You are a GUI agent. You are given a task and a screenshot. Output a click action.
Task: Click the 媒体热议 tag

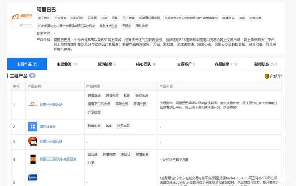pos(228,18)
